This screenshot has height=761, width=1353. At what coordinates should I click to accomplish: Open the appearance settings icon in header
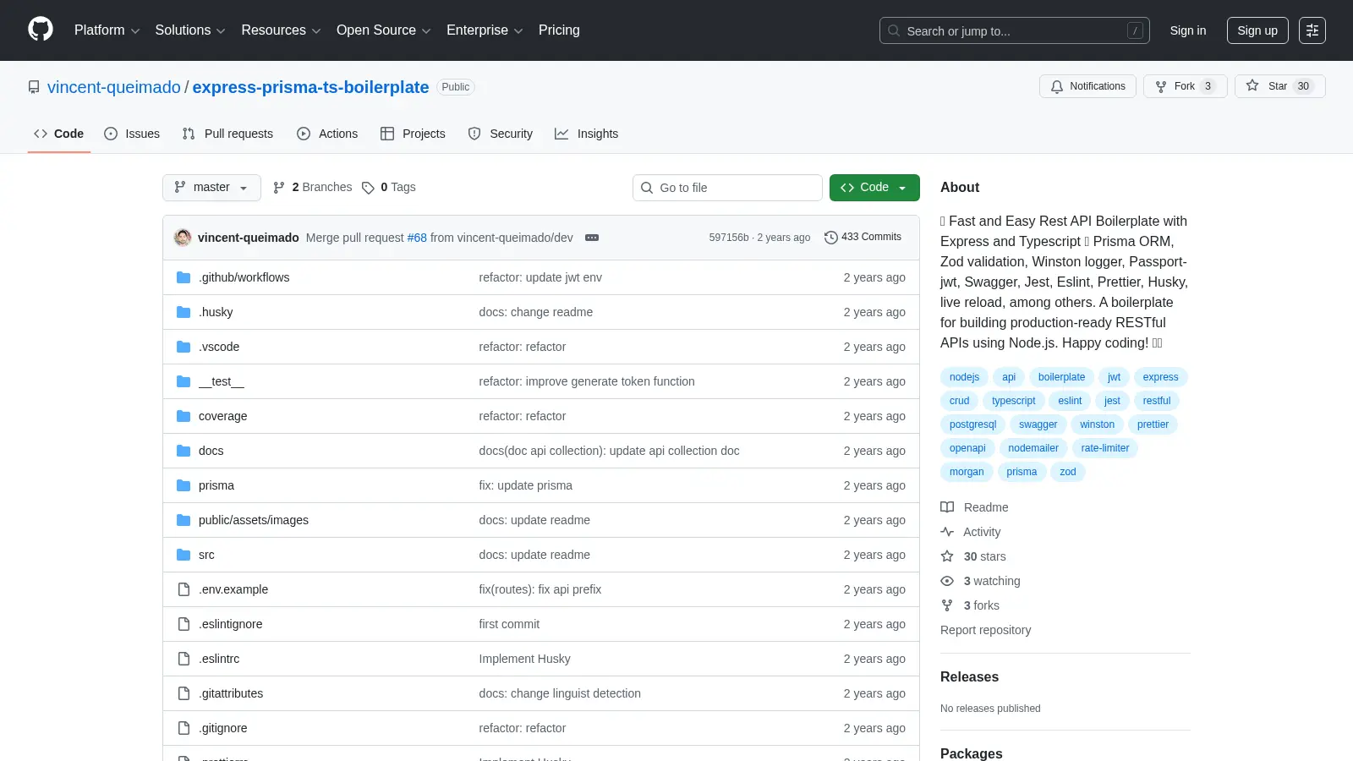(1312, 30)
